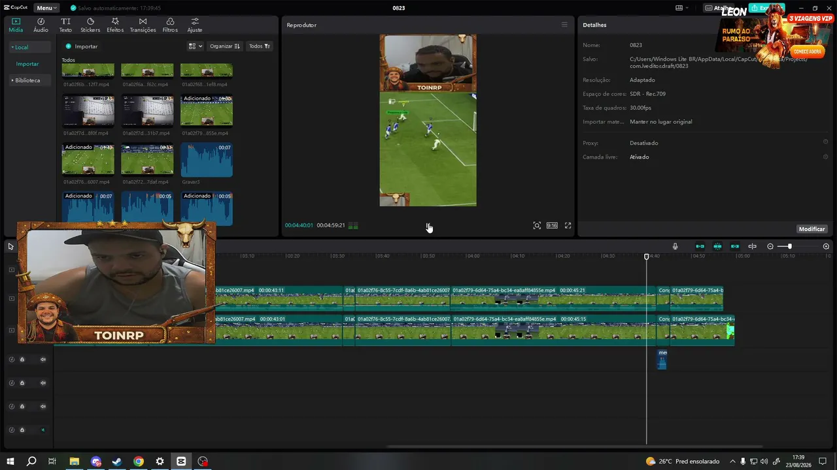Screen dimensions: 837x470
Task: Enter fullscreen preview mode
Action: (x=568, y=225)
